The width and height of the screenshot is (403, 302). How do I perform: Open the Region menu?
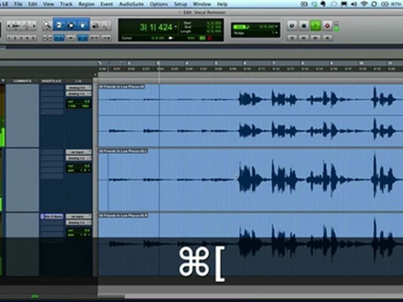point(86,4)
